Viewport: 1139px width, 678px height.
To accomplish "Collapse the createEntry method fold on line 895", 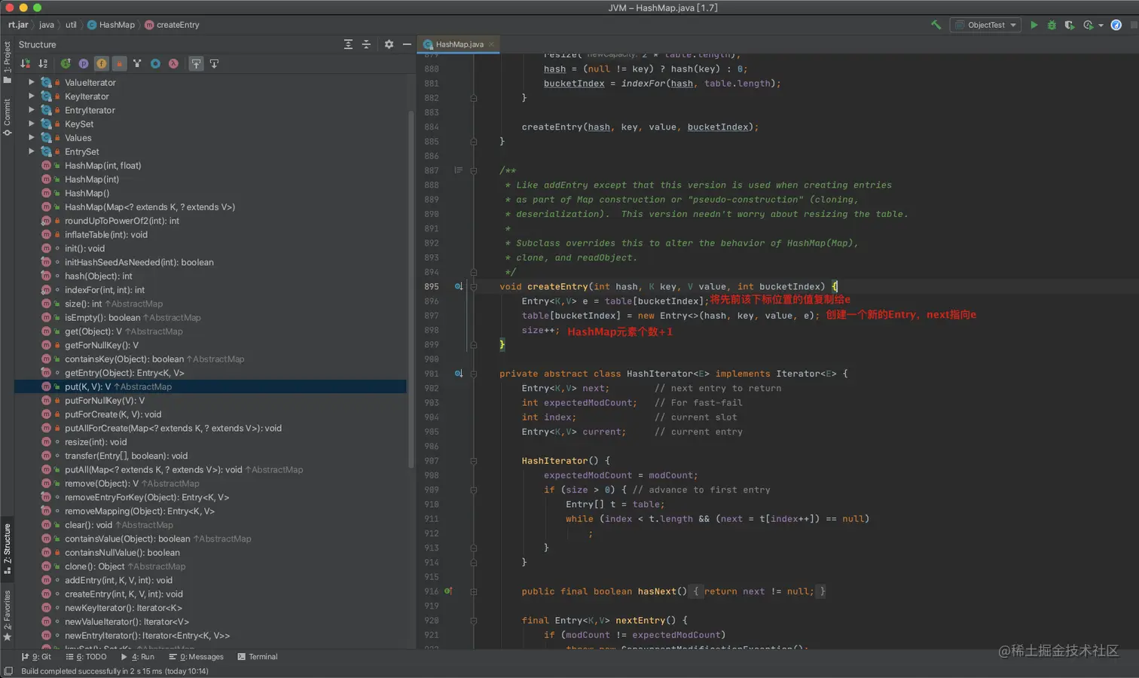I will (474, 286).
